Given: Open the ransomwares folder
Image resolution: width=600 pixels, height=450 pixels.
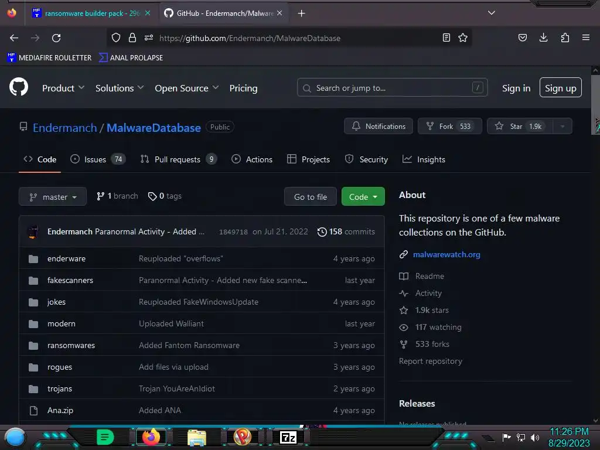Looking at the screenshot, I should click(71, 346).
